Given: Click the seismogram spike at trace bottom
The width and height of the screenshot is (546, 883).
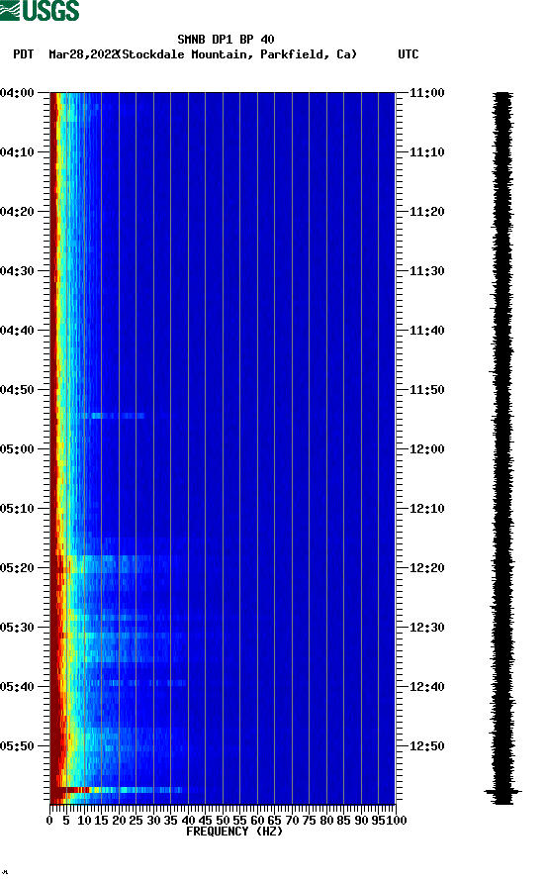Looking at the screenshot, I should pos(502,792).
